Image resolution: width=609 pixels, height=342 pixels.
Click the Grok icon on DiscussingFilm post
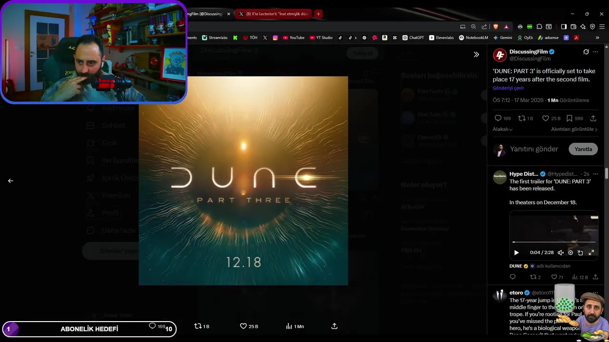[586, 52]
